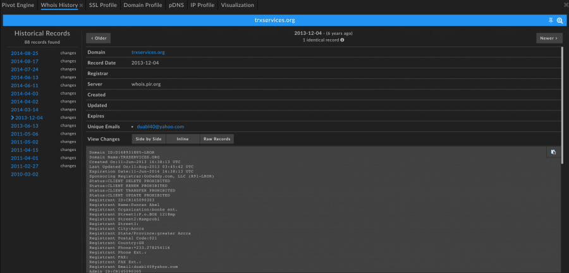This screenshot has height=273, width=569.
Task: Select the 2011-04-15 historical record
Action: 24,150
